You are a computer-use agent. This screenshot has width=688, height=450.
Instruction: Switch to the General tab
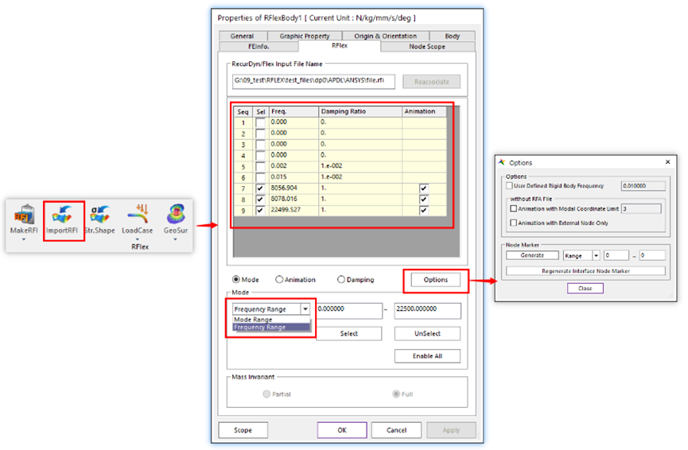click(243, 36)
